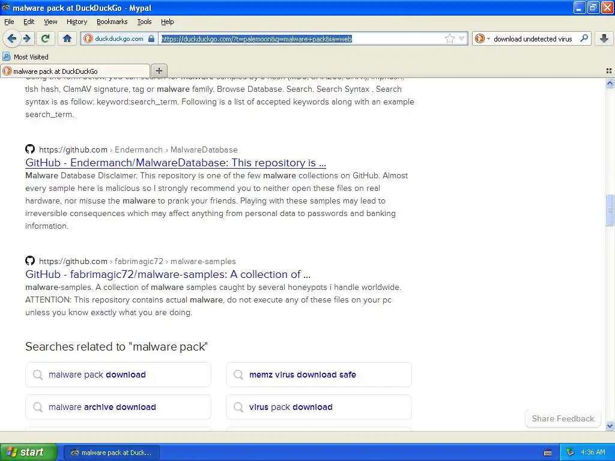Viewport: 615px width, 461px height.
Task: Open the File menu
Action: [9, 22]
